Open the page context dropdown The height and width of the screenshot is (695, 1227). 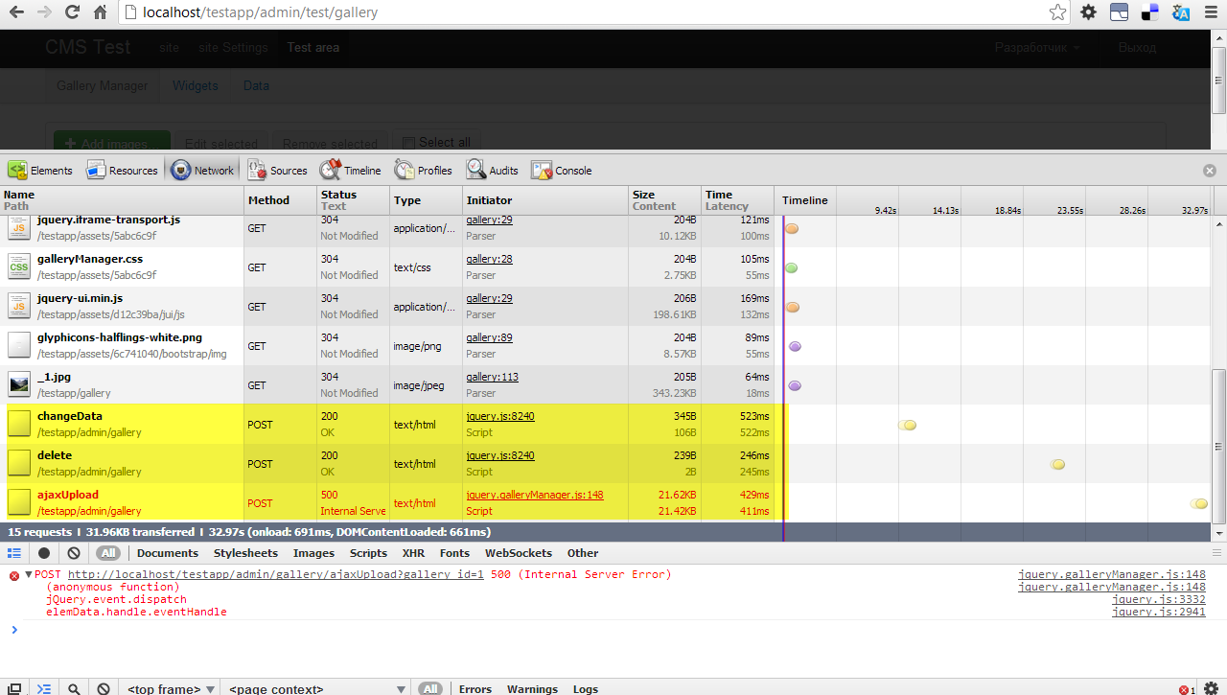[x=316, y=688]
